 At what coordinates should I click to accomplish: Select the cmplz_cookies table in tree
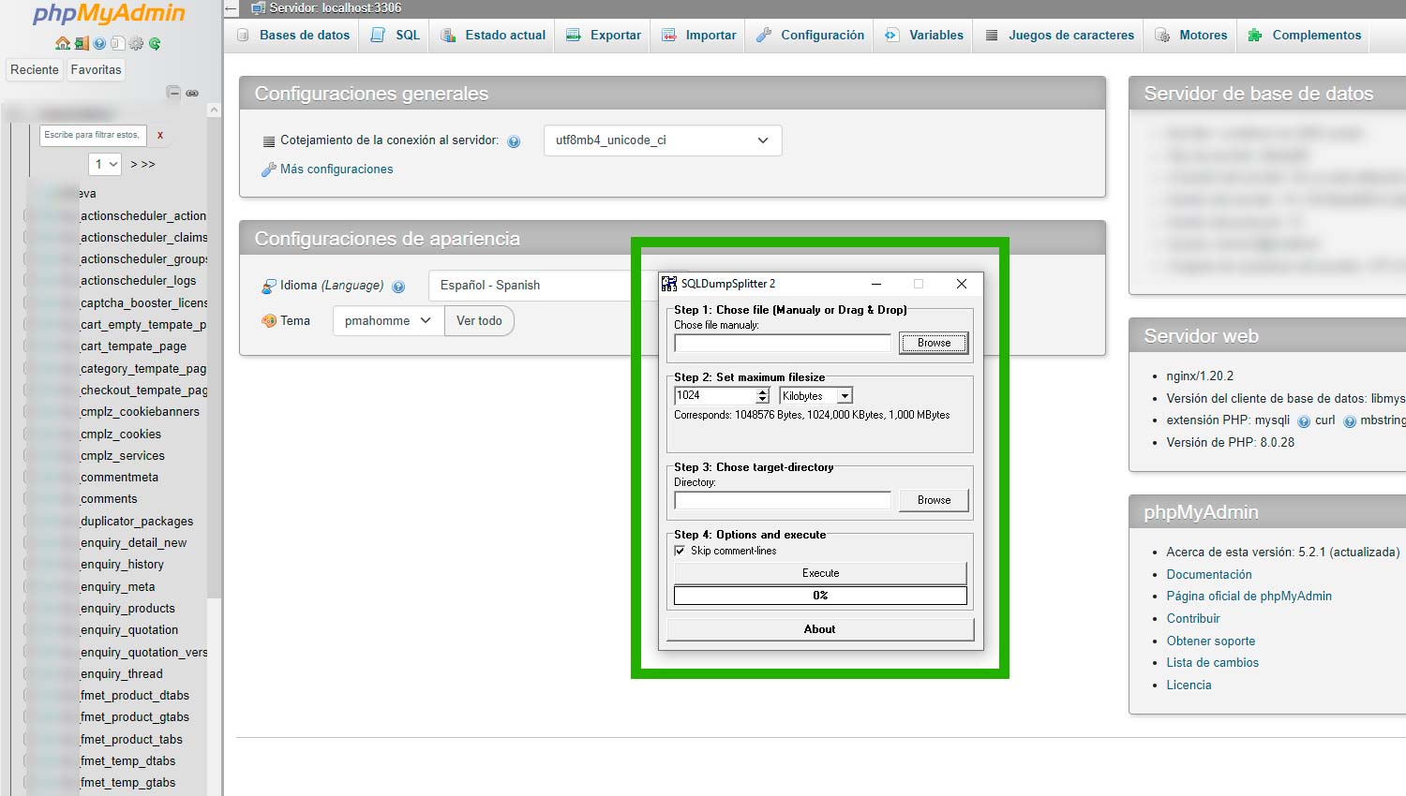pyautogui.click(x=121, y=435)
